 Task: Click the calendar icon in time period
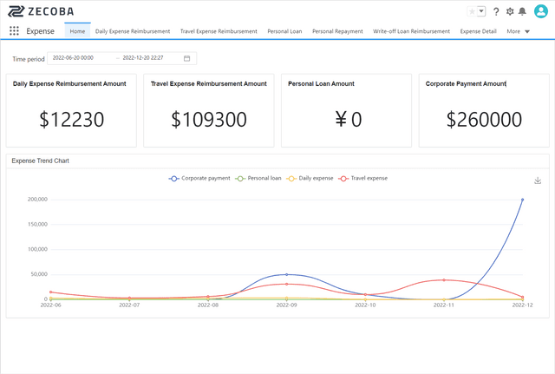pyautogui.click(x=187, y=58)
